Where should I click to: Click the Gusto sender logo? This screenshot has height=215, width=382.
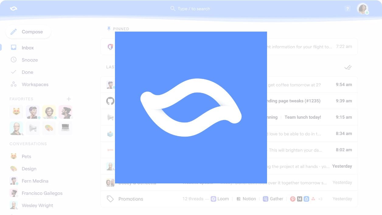tap(110, 150)
